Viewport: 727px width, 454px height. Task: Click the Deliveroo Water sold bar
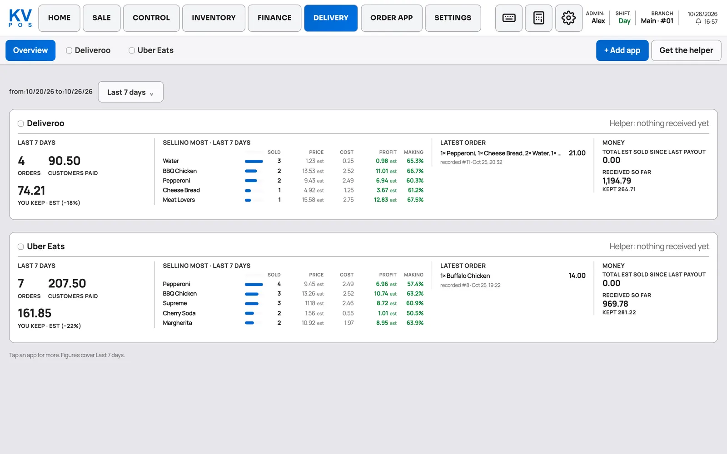[x=254, y=161]
